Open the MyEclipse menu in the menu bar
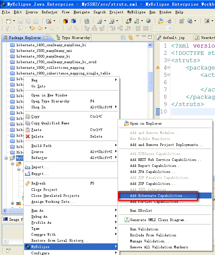The height and width of the screenshot is (255, 215). click(136, 12)
